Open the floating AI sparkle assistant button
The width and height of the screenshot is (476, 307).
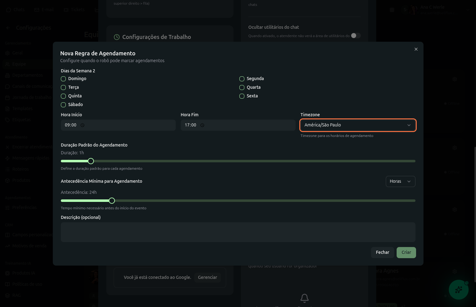(458, 290)
